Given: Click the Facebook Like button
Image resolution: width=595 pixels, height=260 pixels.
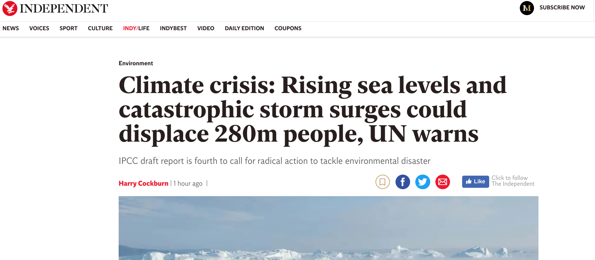Looking at the screenshot, I should pos(475,182).
